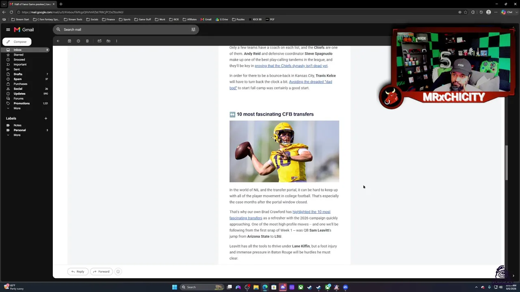Click the Search mail field

[x=126, y=30]
